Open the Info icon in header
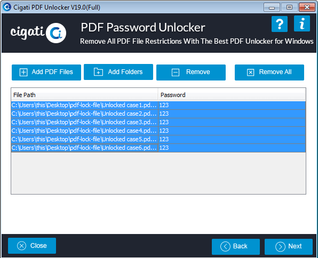 coord(302,23)
